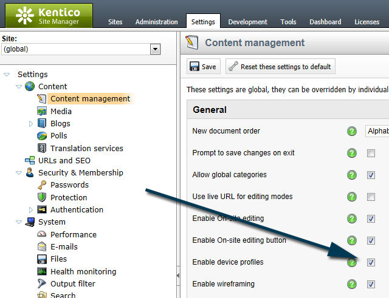
Task: Click the E-mails envelope icon
Action: pos(42,246)
